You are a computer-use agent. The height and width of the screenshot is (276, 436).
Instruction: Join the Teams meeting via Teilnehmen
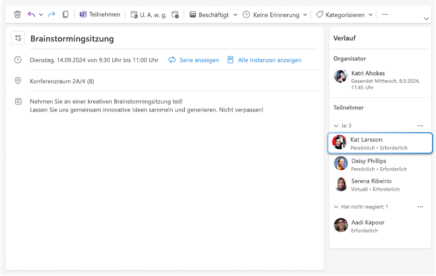click(x=100, y=15)
